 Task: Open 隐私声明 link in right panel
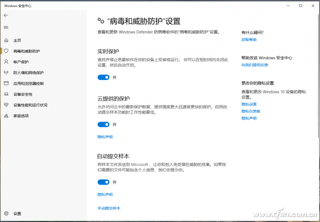point(249,118)
